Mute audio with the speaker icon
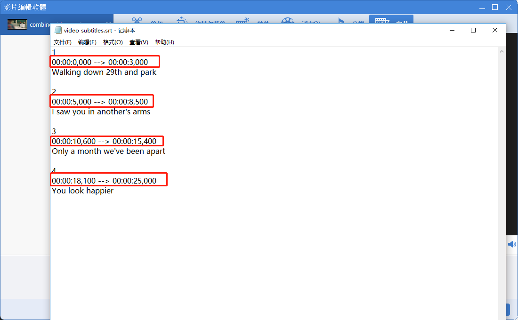 (x=511, y=244)
